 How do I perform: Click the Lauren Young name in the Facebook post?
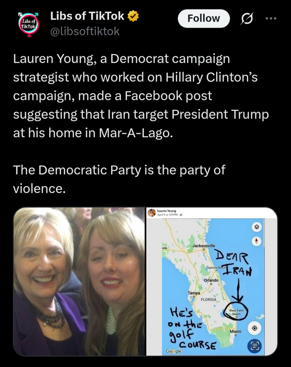point(167,211)
